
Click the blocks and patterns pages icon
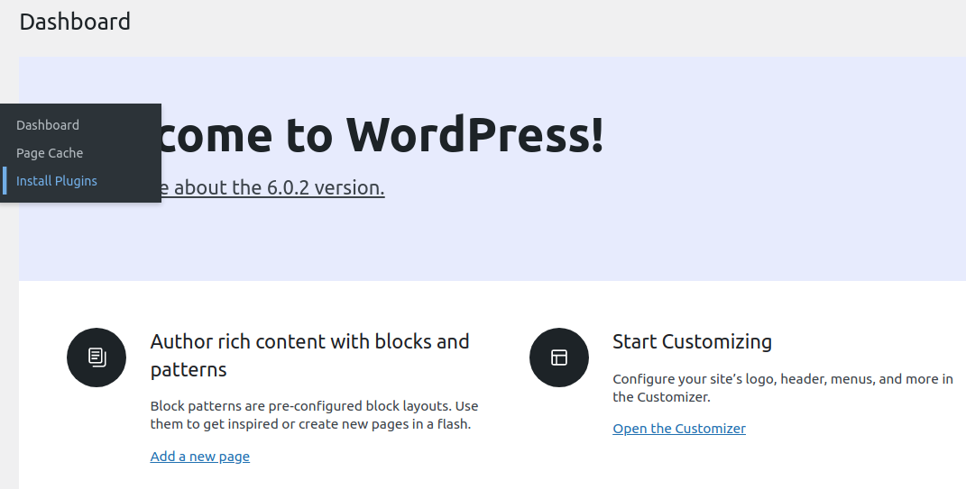[97, 358]
